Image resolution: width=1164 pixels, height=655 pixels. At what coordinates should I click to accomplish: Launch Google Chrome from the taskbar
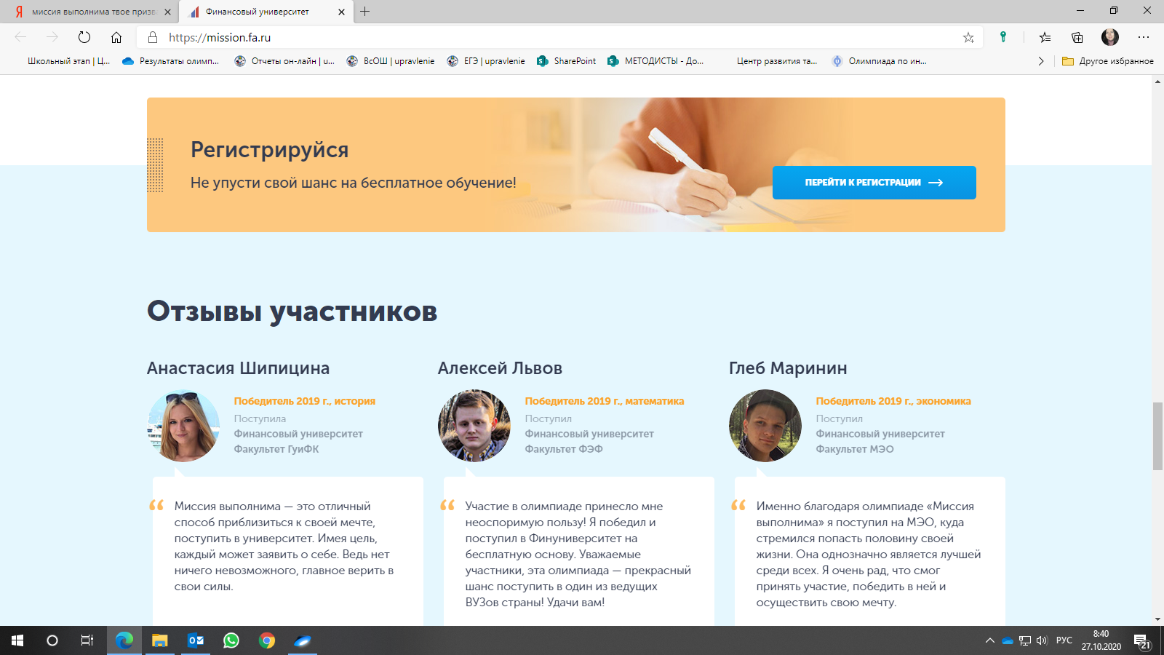(267, 640)
